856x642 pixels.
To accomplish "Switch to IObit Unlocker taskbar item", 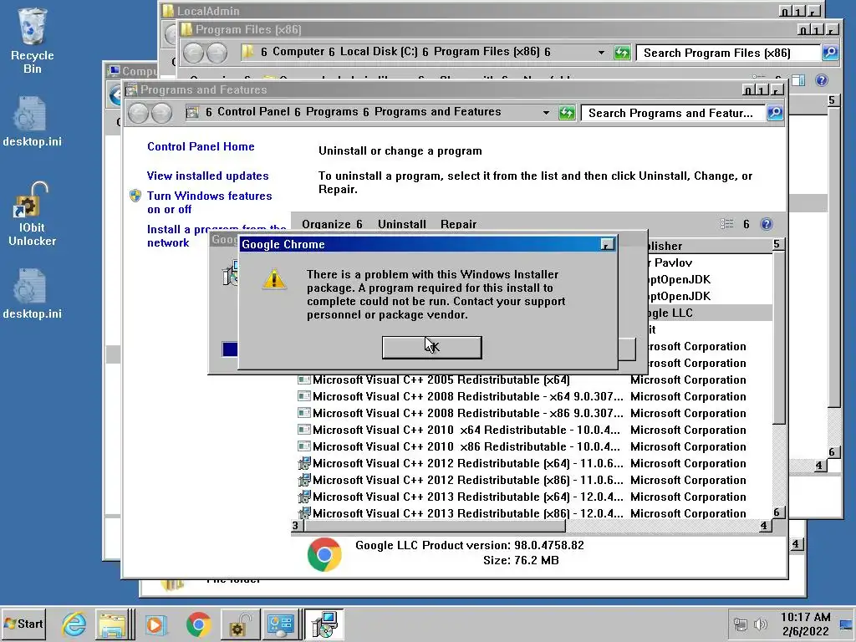I will click(239, 624).
